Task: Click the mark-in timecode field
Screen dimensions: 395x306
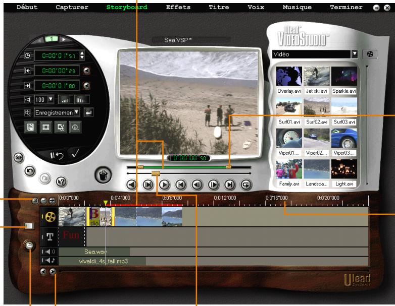Action: pyautogui.click(x=57, y=71)
